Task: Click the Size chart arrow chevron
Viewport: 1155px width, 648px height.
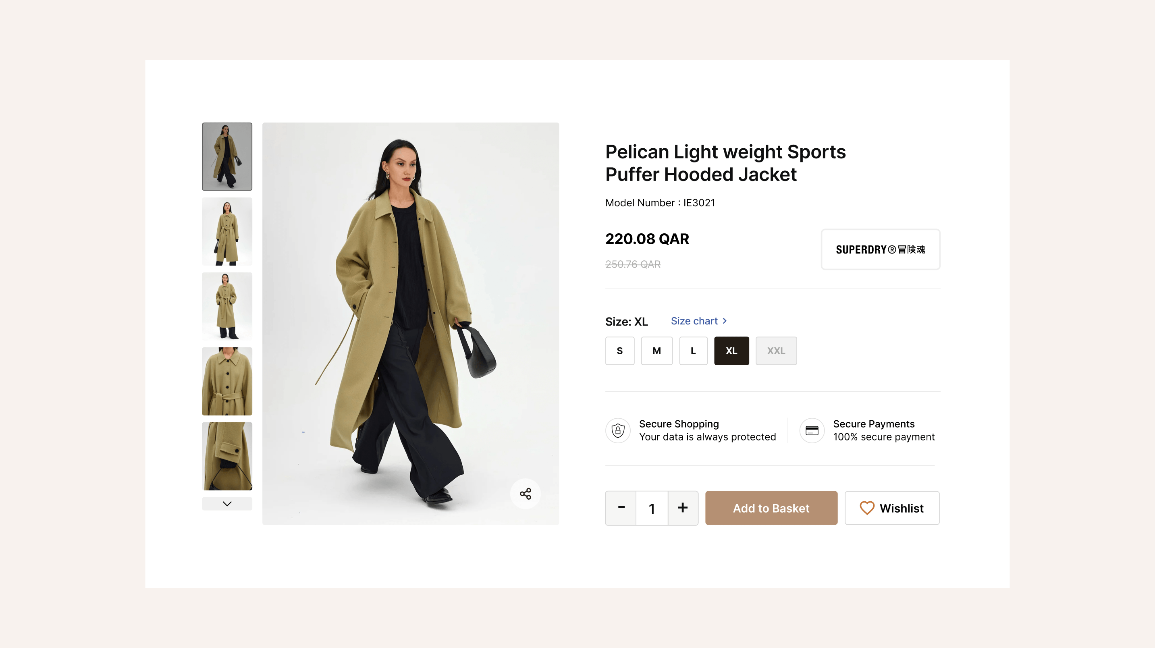Action: [725, 321]
